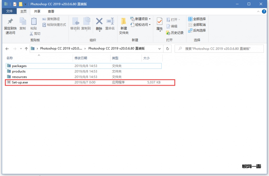
Task: Click the Cut scissors button
Action: 35,34
